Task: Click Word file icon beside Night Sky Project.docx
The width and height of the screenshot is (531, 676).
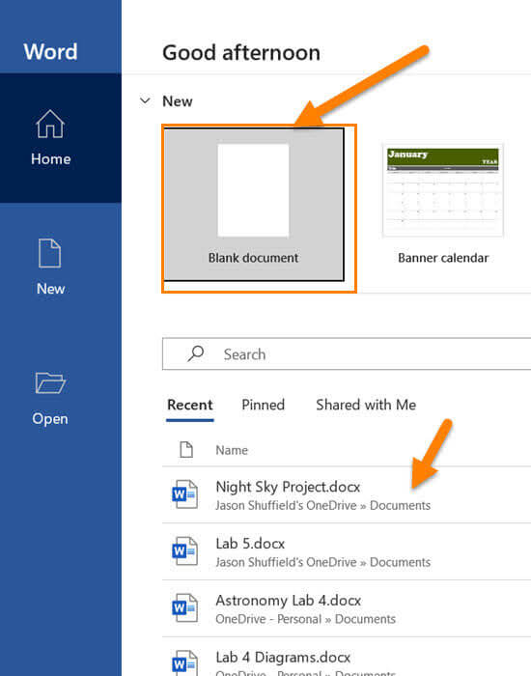Action: tap(185, 494)
